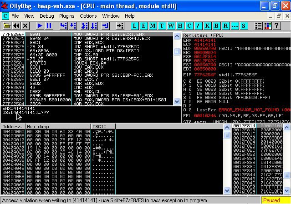
Task: Show Log window with L button
Action: coord(134,26)
